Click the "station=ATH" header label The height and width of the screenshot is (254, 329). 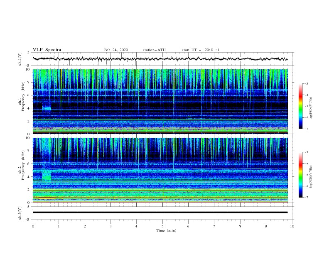point(154,50)
